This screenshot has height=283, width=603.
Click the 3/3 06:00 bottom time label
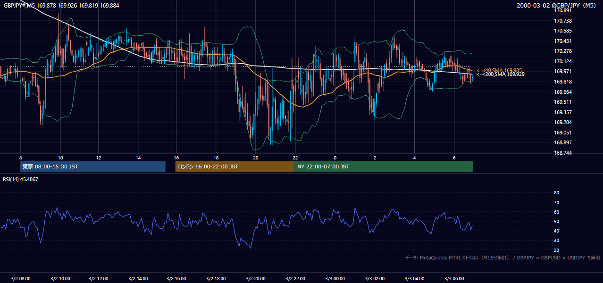click(454, 278)
